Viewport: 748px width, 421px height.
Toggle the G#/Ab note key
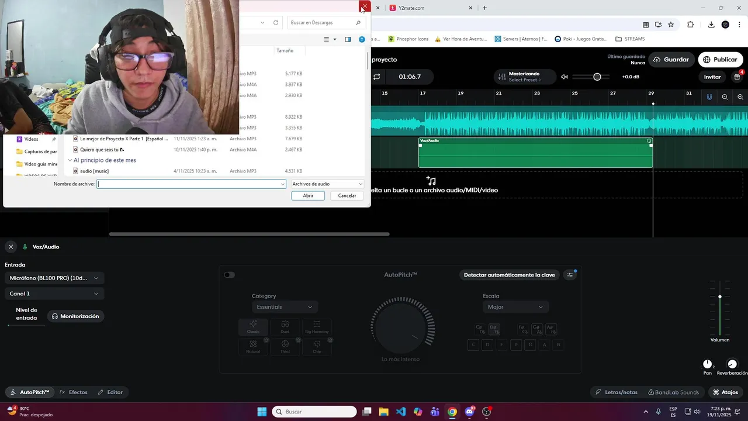click(537, 329)
